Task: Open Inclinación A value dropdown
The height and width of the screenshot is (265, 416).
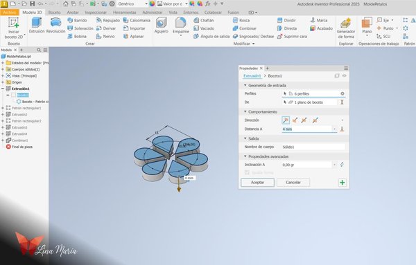Action: (x=335, y=165)
